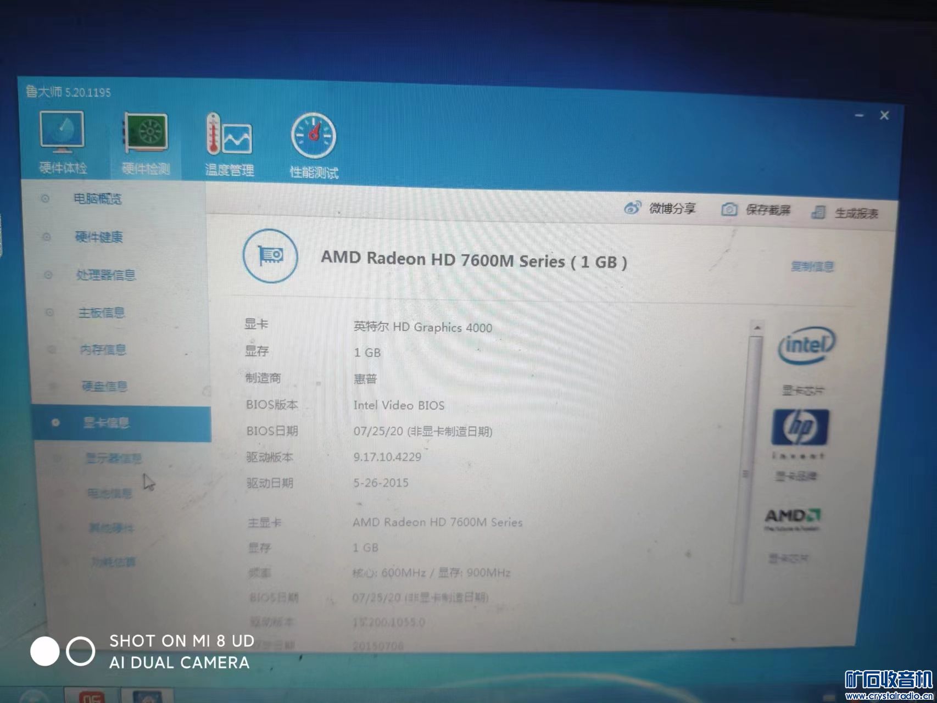Minimize the 鲁大师 window
Image resolution: width=937 pixels, height=703 pixels.
pos(860,115)
